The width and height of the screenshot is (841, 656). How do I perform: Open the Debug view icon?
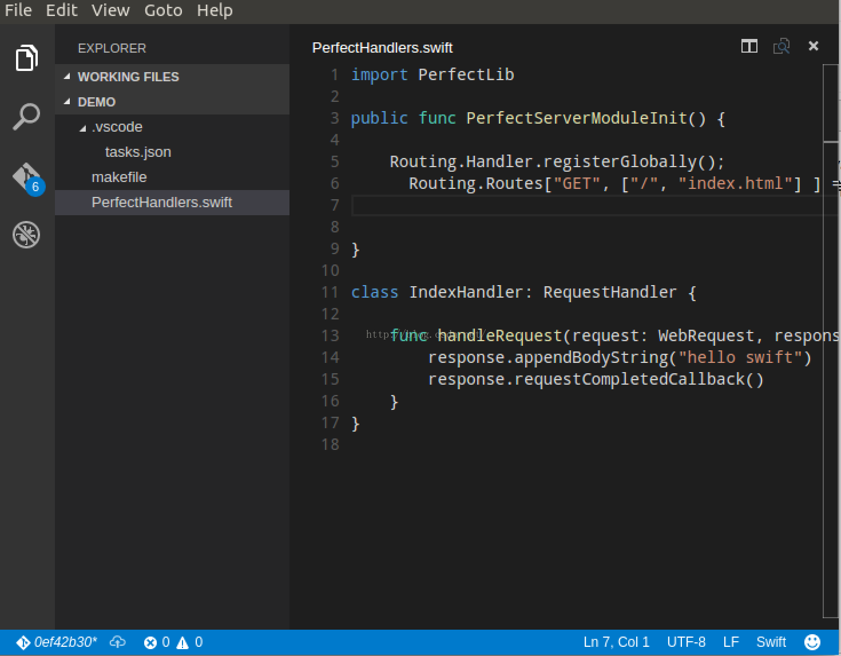26,235
